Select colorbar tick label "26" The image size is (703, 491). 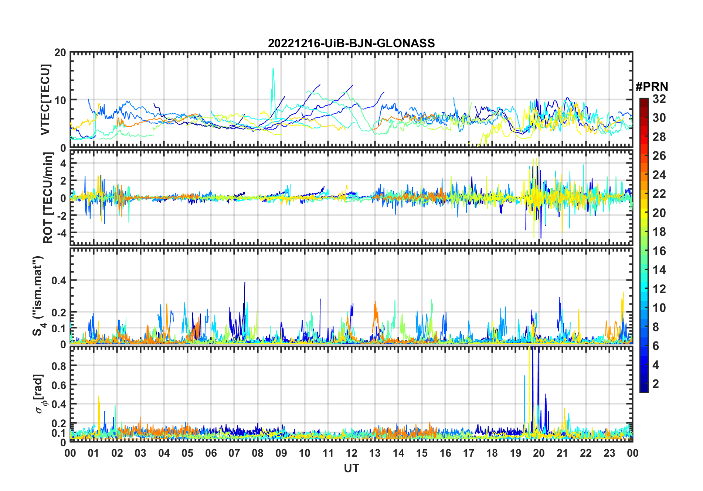[x=659, y=156]
